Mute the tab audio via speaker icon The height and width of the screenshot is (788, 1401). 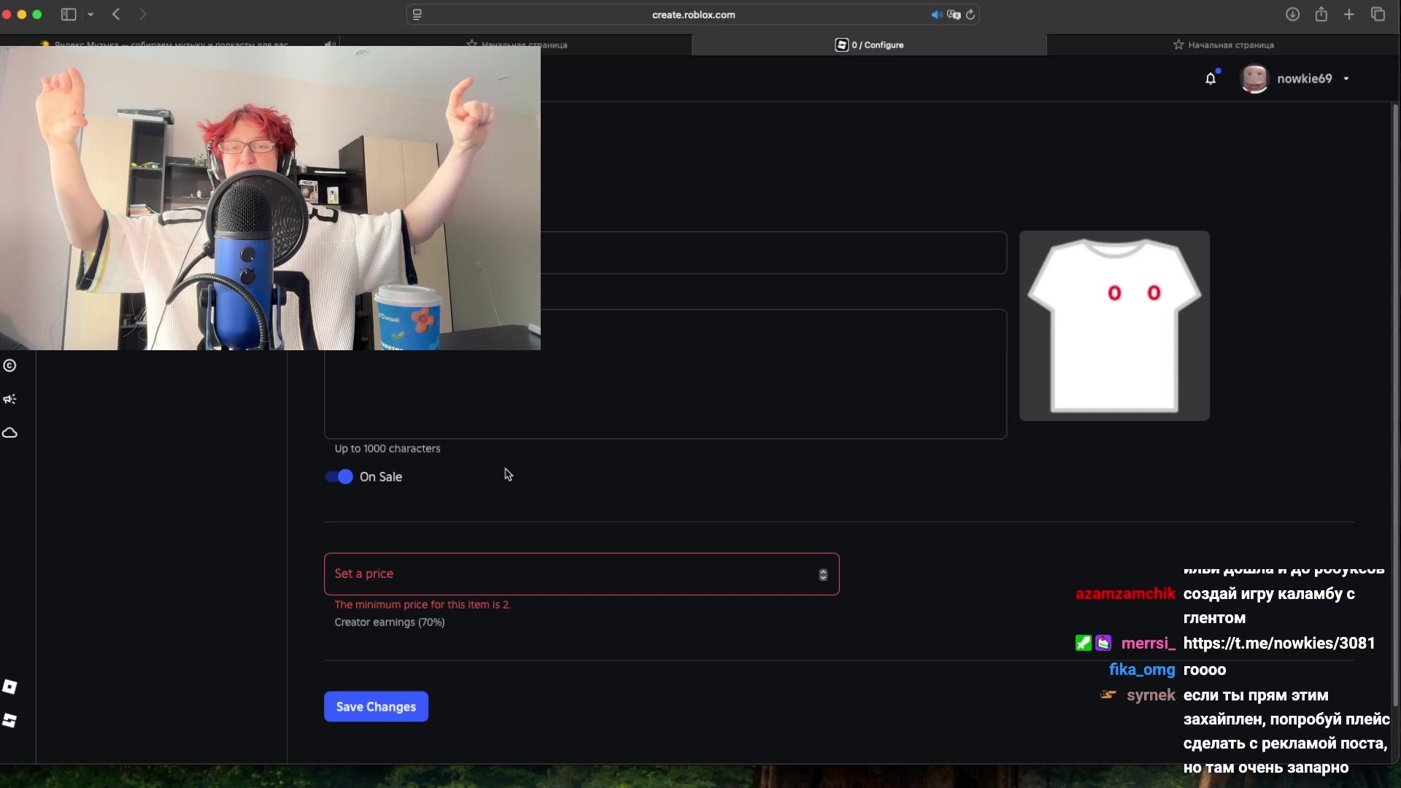tap(936, 15)
